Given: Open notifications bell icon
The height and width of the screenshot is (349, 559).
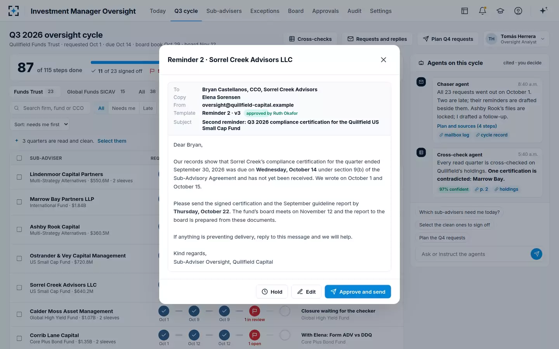Looking at the screenshot, I should point(483,11).
